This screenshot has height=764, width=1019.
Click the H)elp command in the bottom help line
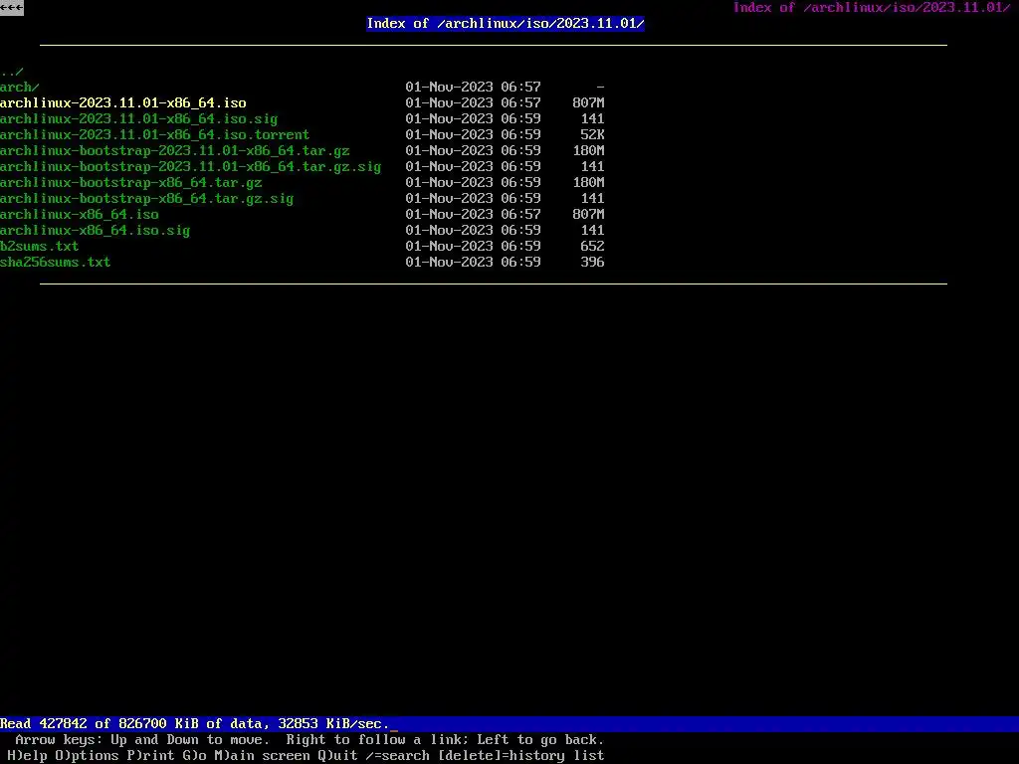click(27, 756)
